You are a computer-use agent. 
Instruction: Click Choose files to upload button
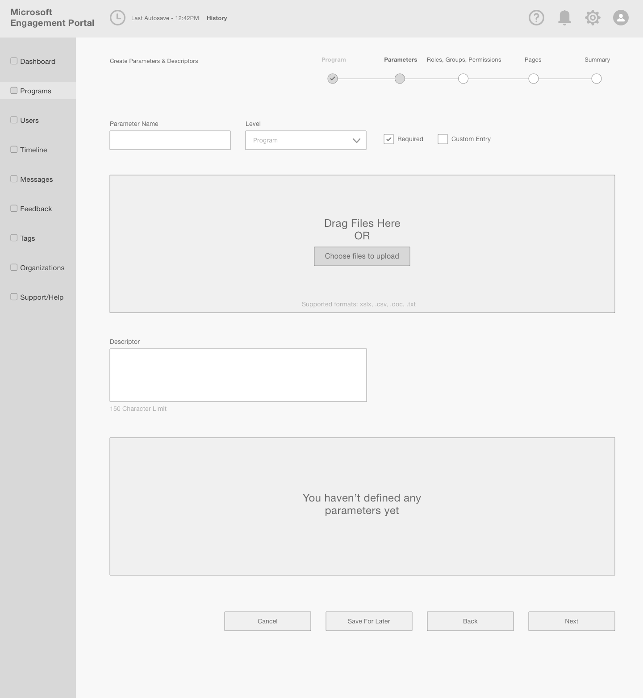362,256
